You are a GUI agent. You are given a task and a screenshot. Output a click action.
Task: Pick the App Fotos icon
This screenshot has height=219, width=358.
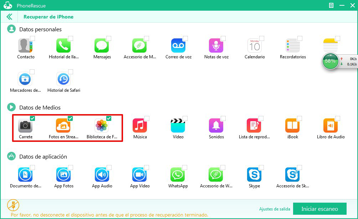63,175
